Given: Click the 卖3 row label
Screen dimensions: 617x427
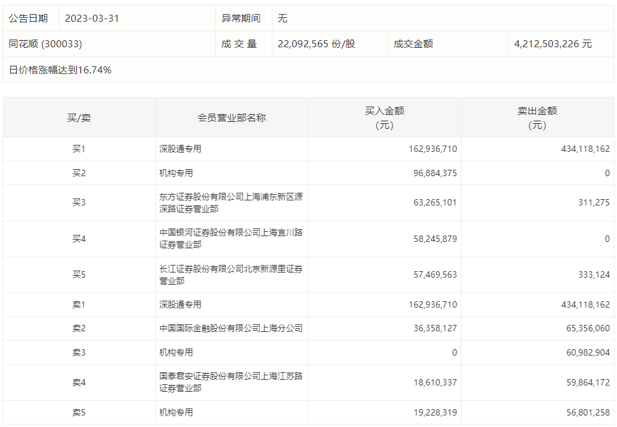Looking at the screenshot, I should click(79, 352).
